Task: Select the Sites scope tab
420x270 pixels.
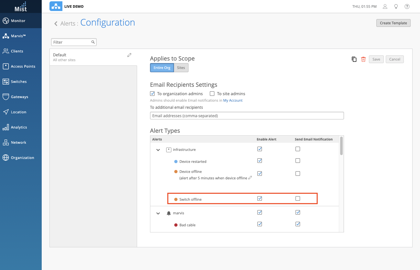Action: pyautogui.click(x=181, y=68)
